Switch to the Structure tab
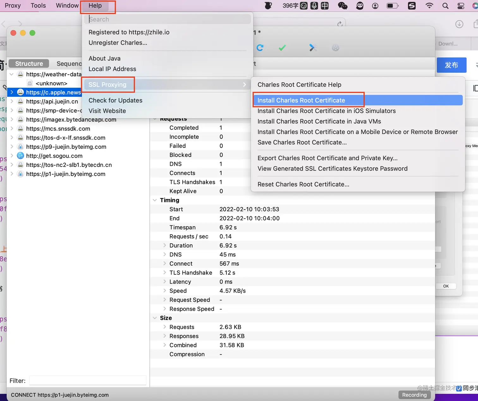This screenshot has width=478, height=401. click(x=29, y=64)
